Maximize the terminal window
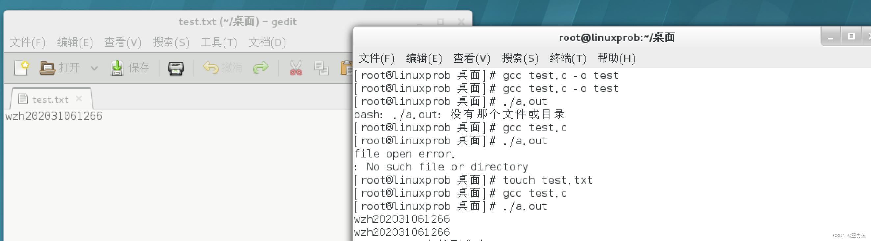Image resolution: width=871 pixels, height=241 pixels. 851,36
